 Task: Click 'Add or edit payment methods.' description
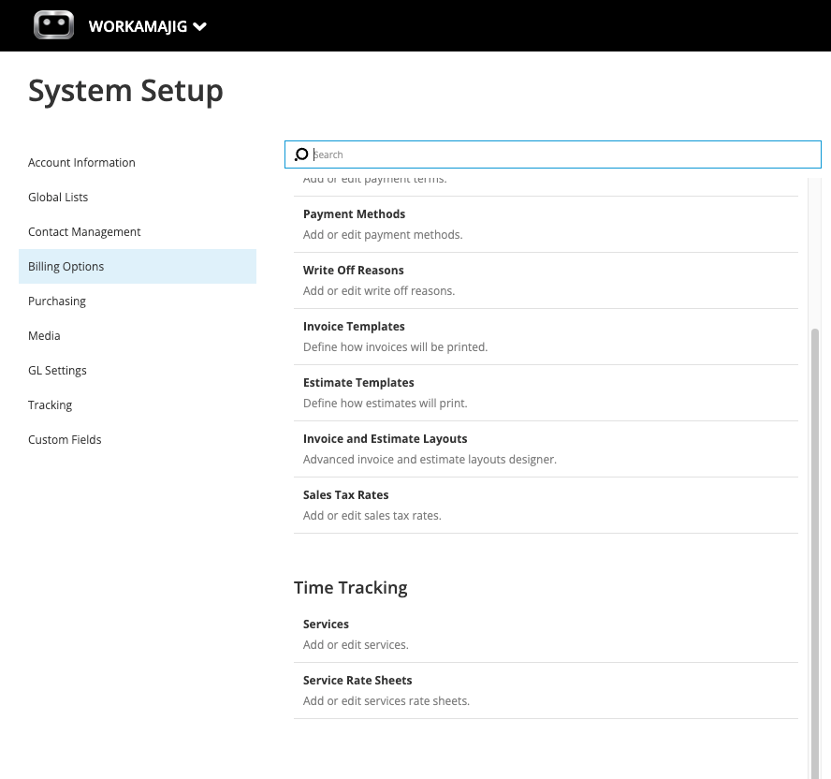[383, 235]
